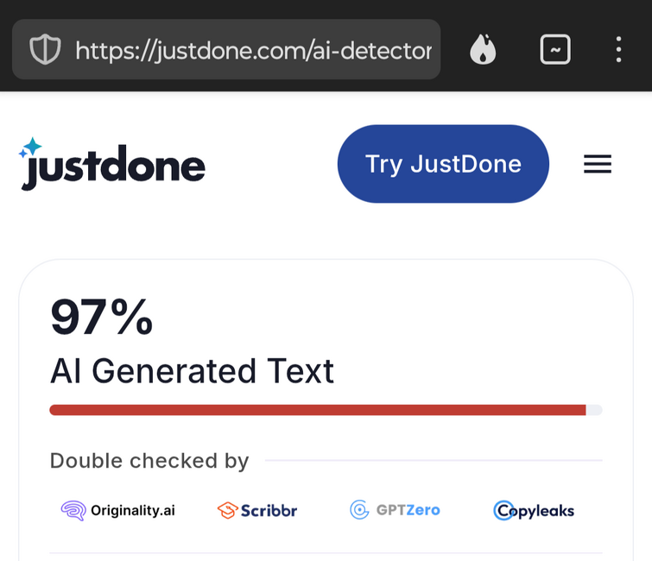
Task: Click the gray unfilled end of the score bar
Action: click(594, 410)
